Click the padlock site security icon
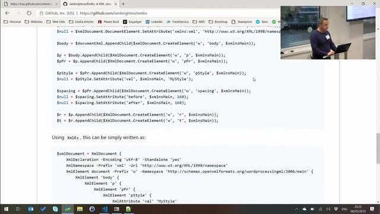380x214 pixels. [42, 13]
